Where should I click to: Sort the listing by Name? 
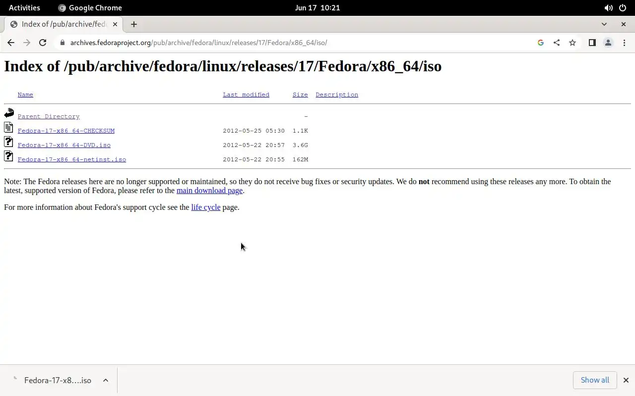pyautogui.click(x=25, y=95)
